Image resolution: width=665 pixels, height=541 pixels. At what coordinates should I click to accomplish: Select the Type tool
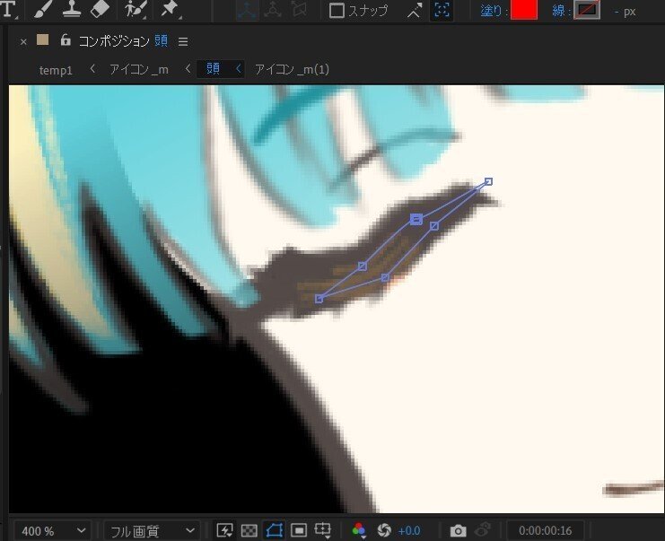click(8, 9)
